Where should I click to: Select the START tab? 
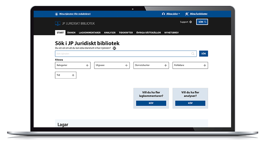[60, 32]
